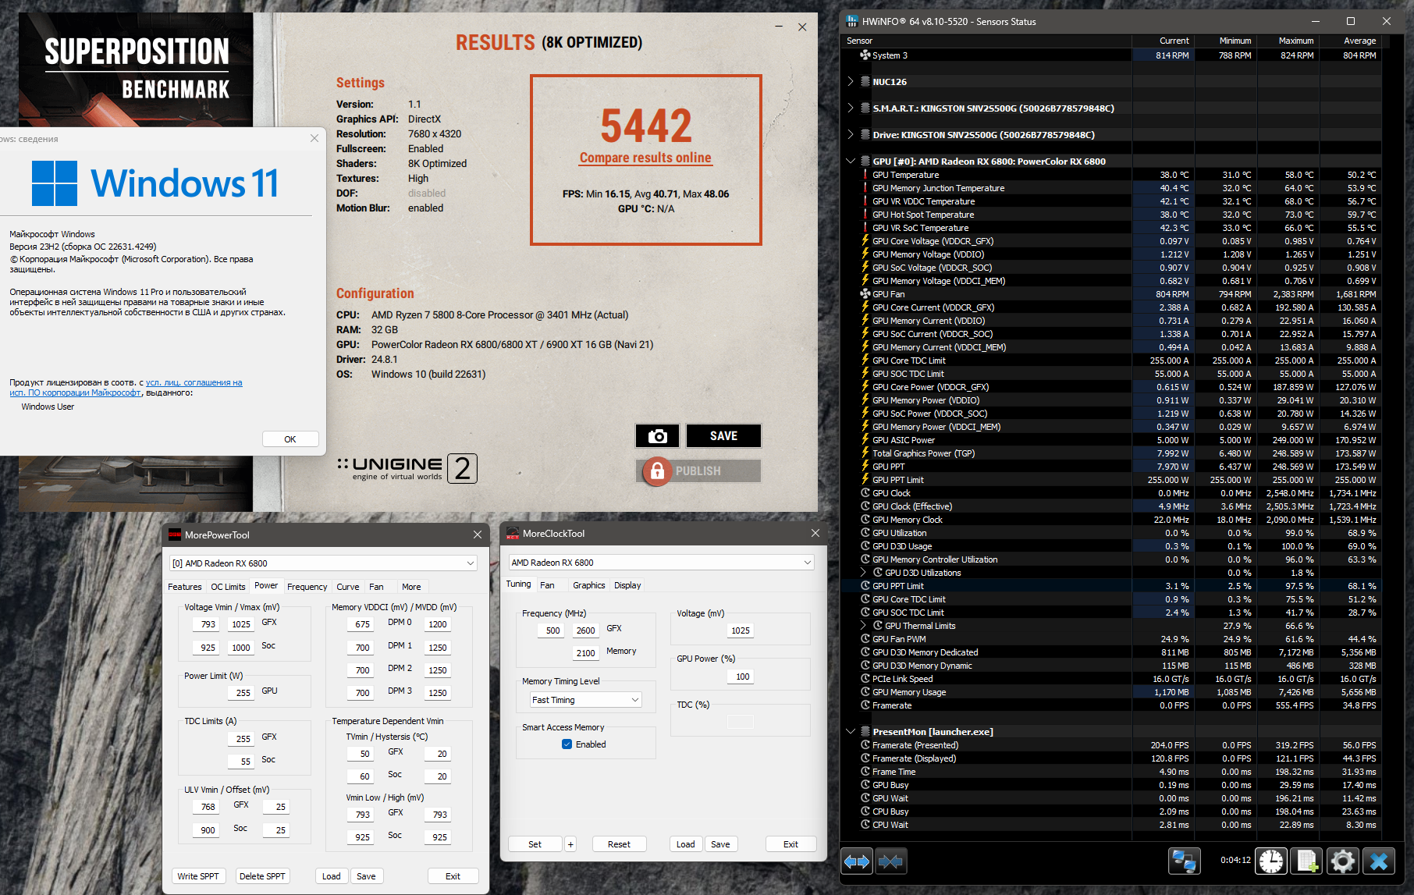Image resolution: width=1414 pixels, height=895 pixels.
Task: Open the MoreClockTool GPU selection dropdown
Action: click(661, 563)
